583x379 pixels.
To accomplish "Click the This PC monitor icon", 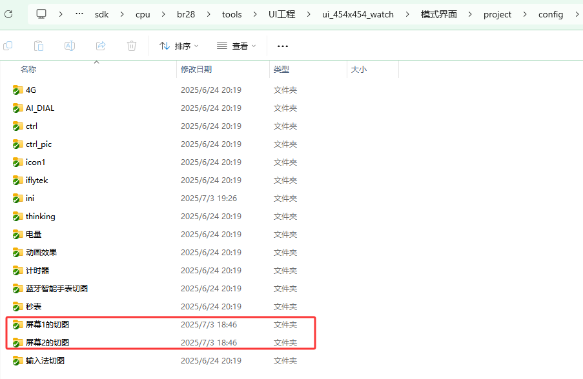I will point(41,14).
